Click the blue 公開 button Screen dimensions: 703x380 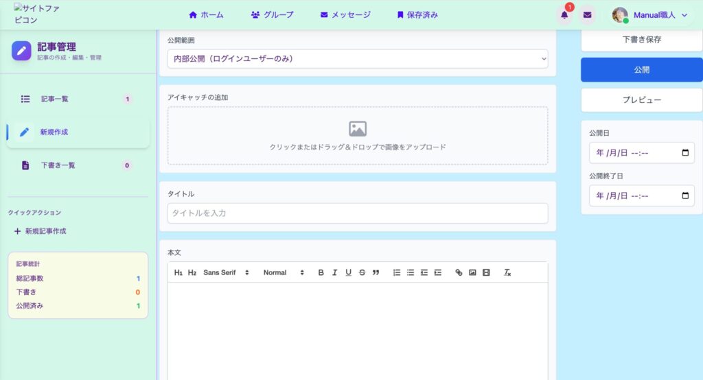pos(642,70)
